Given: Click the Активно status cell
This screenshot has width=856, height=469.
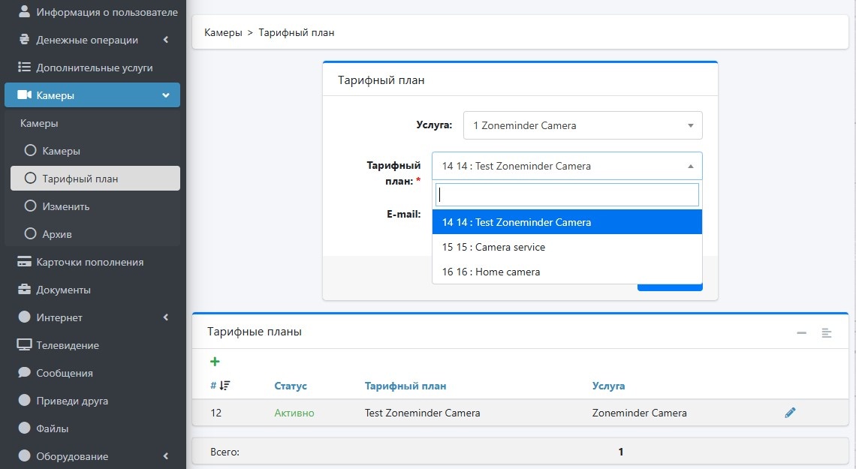Looking at the screenshot, I should click(294, 413).
